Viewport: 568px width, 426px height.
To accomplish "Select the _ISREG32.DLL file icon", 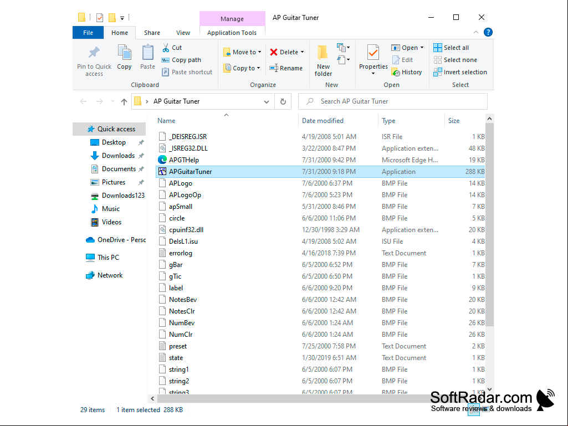I will pos(162,148).
